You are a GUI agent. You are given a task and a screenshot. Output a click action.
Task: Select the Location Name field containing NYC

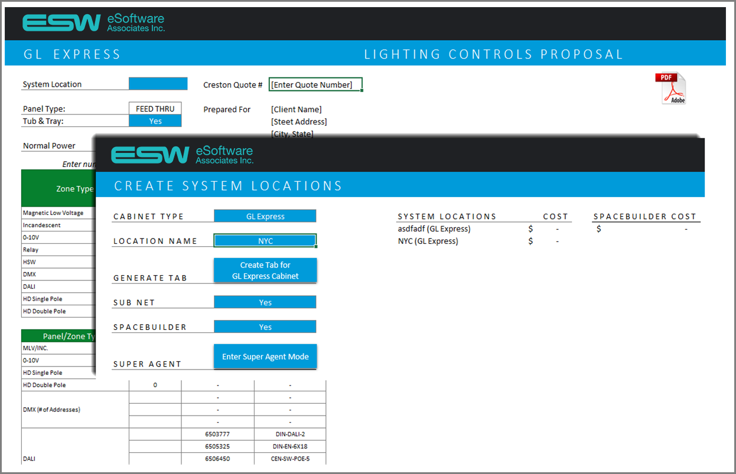[265, 241]
